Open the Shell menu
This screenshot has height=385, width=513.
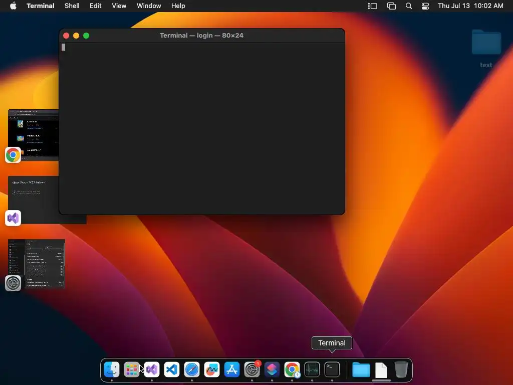(72, 6)
